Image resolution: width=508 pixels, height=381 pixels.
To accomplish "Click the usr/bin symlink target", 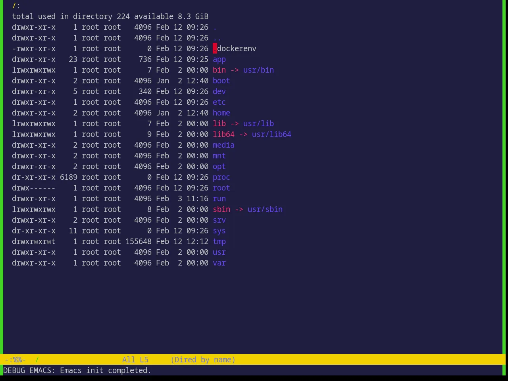I will [258, 70].
